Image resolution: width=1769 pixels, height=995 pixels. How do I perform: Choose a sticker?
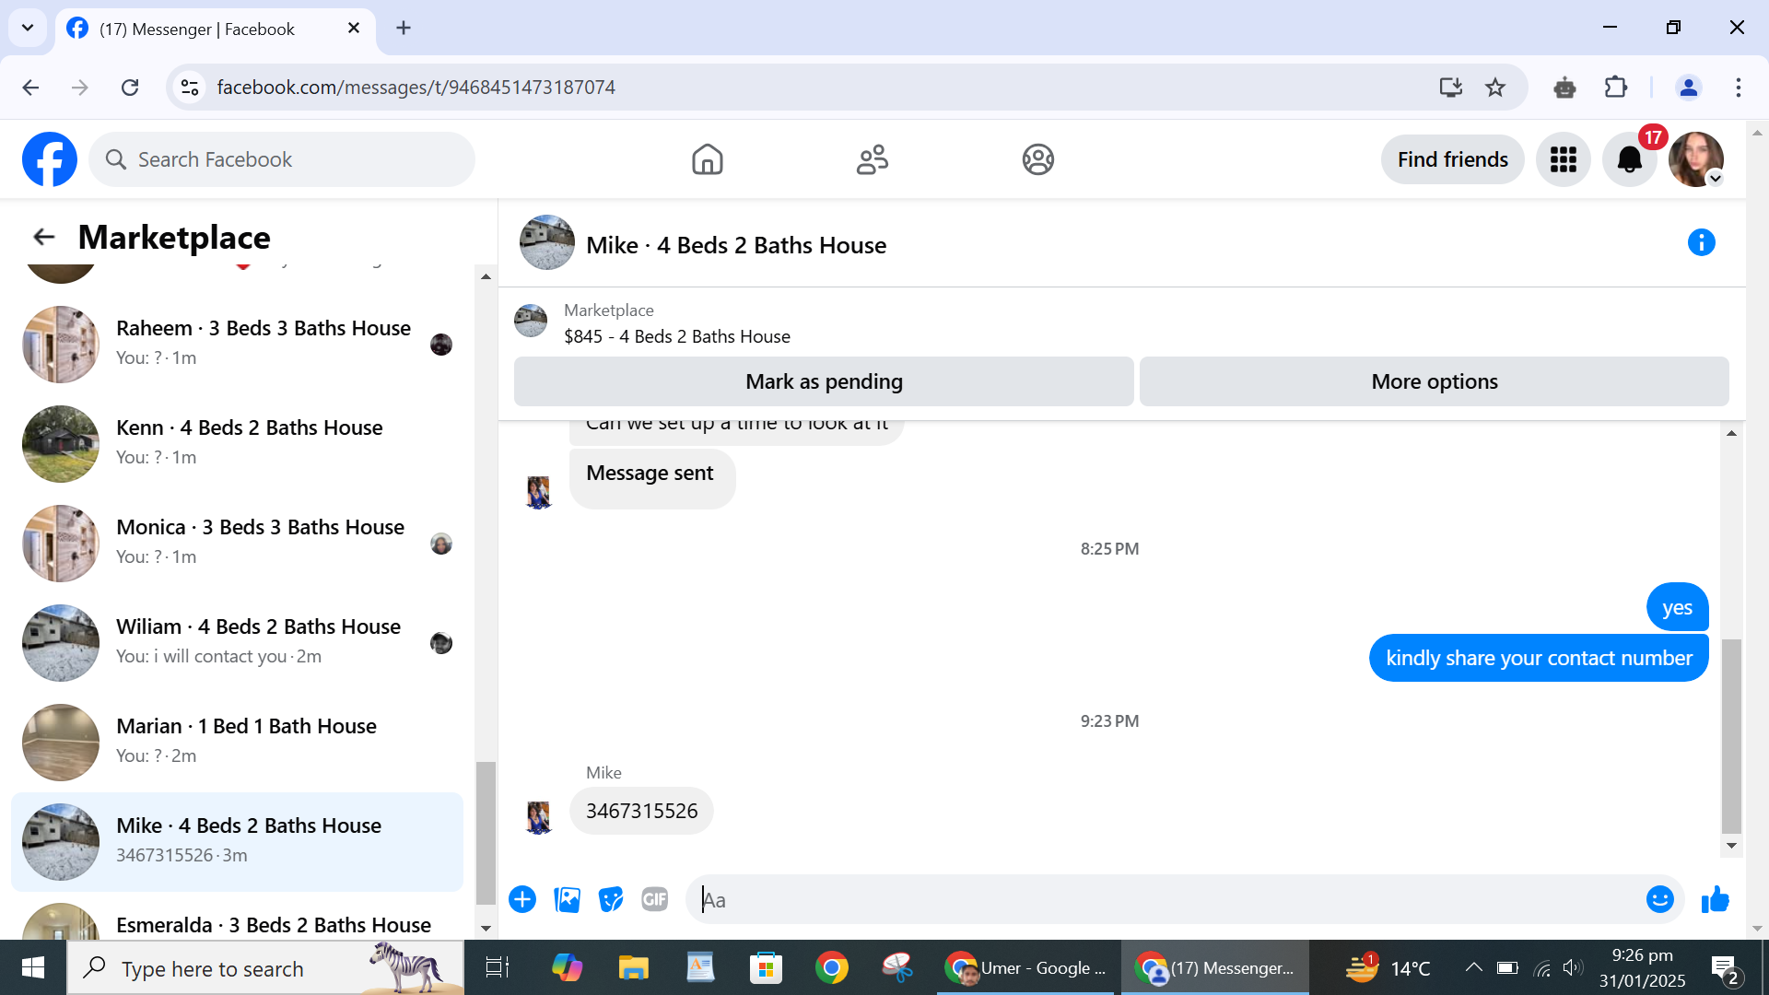(x=611, y=899)
